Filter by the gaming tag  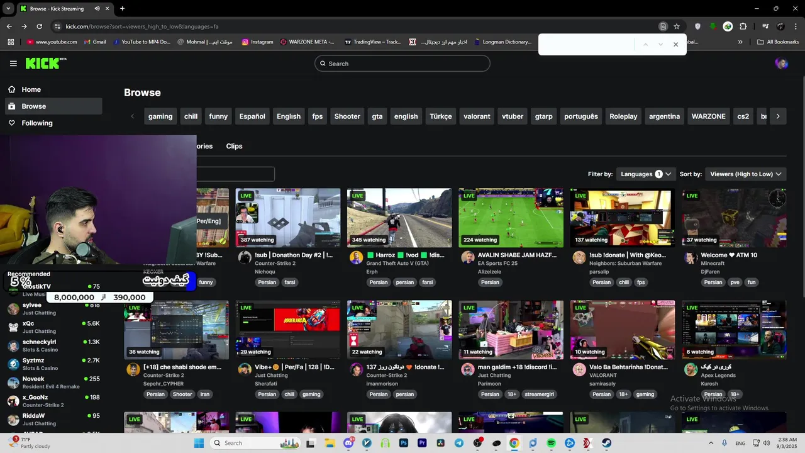(x=160, y=116)
